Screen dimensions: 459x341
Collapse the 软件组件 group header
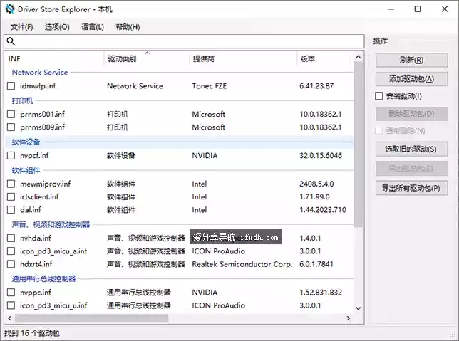coord(26,170)
